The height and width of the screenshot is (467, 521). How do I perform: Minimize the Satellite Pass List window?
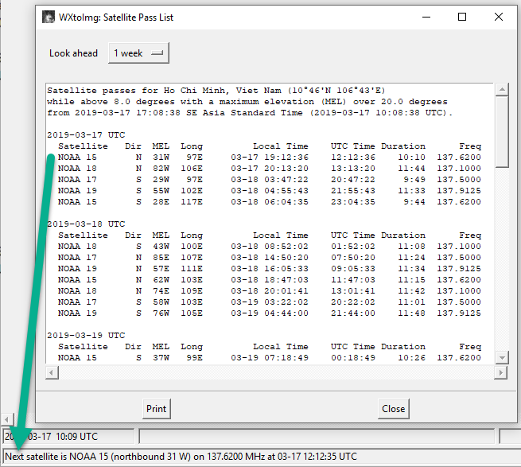tap(426, 17)
